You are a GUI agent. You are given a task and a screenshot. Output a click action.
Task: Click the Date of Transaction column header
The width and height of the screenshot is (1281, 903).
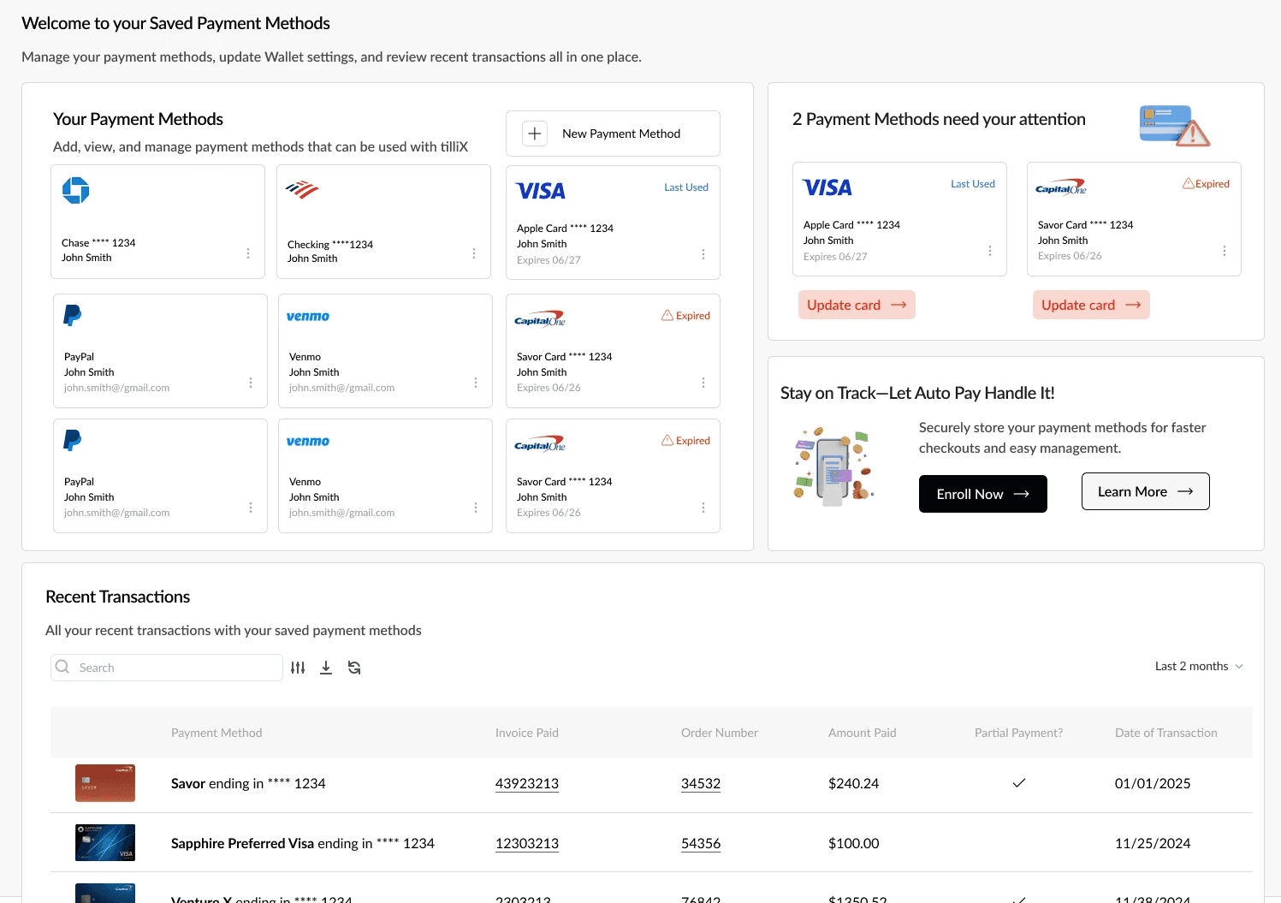(x=1166, y=733)
